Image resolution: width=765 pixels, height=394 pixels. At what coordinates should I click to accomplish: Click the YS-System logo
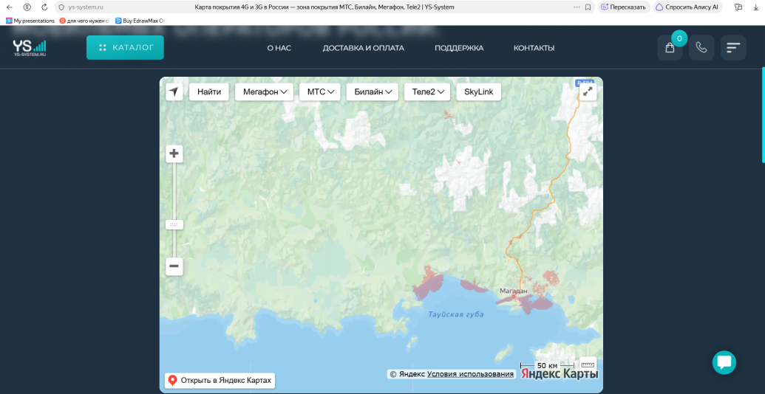(x=30, y=48)
